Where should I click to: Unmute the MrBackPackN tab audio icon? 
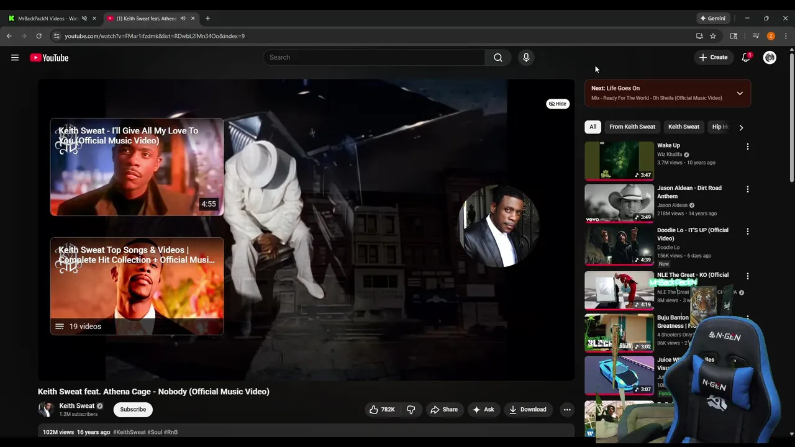pyautogui.click(x=84, y=19)
